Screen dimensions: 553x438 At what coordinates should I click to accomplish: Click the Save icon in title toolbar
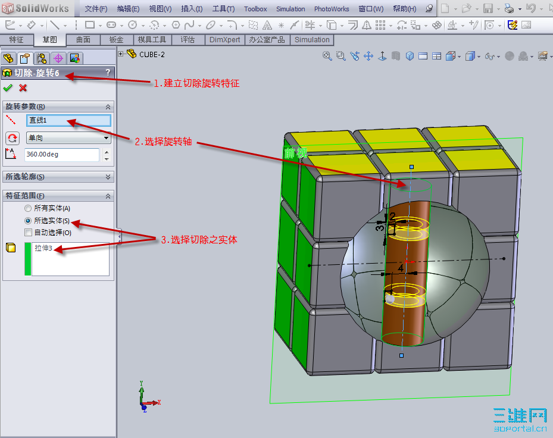click(488, 8)
